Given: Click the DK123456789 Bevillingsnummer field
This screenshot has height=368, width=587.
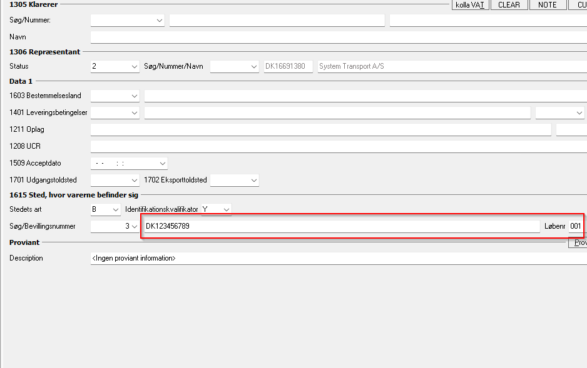Looking at the screenshot, I should click(341, 226).
